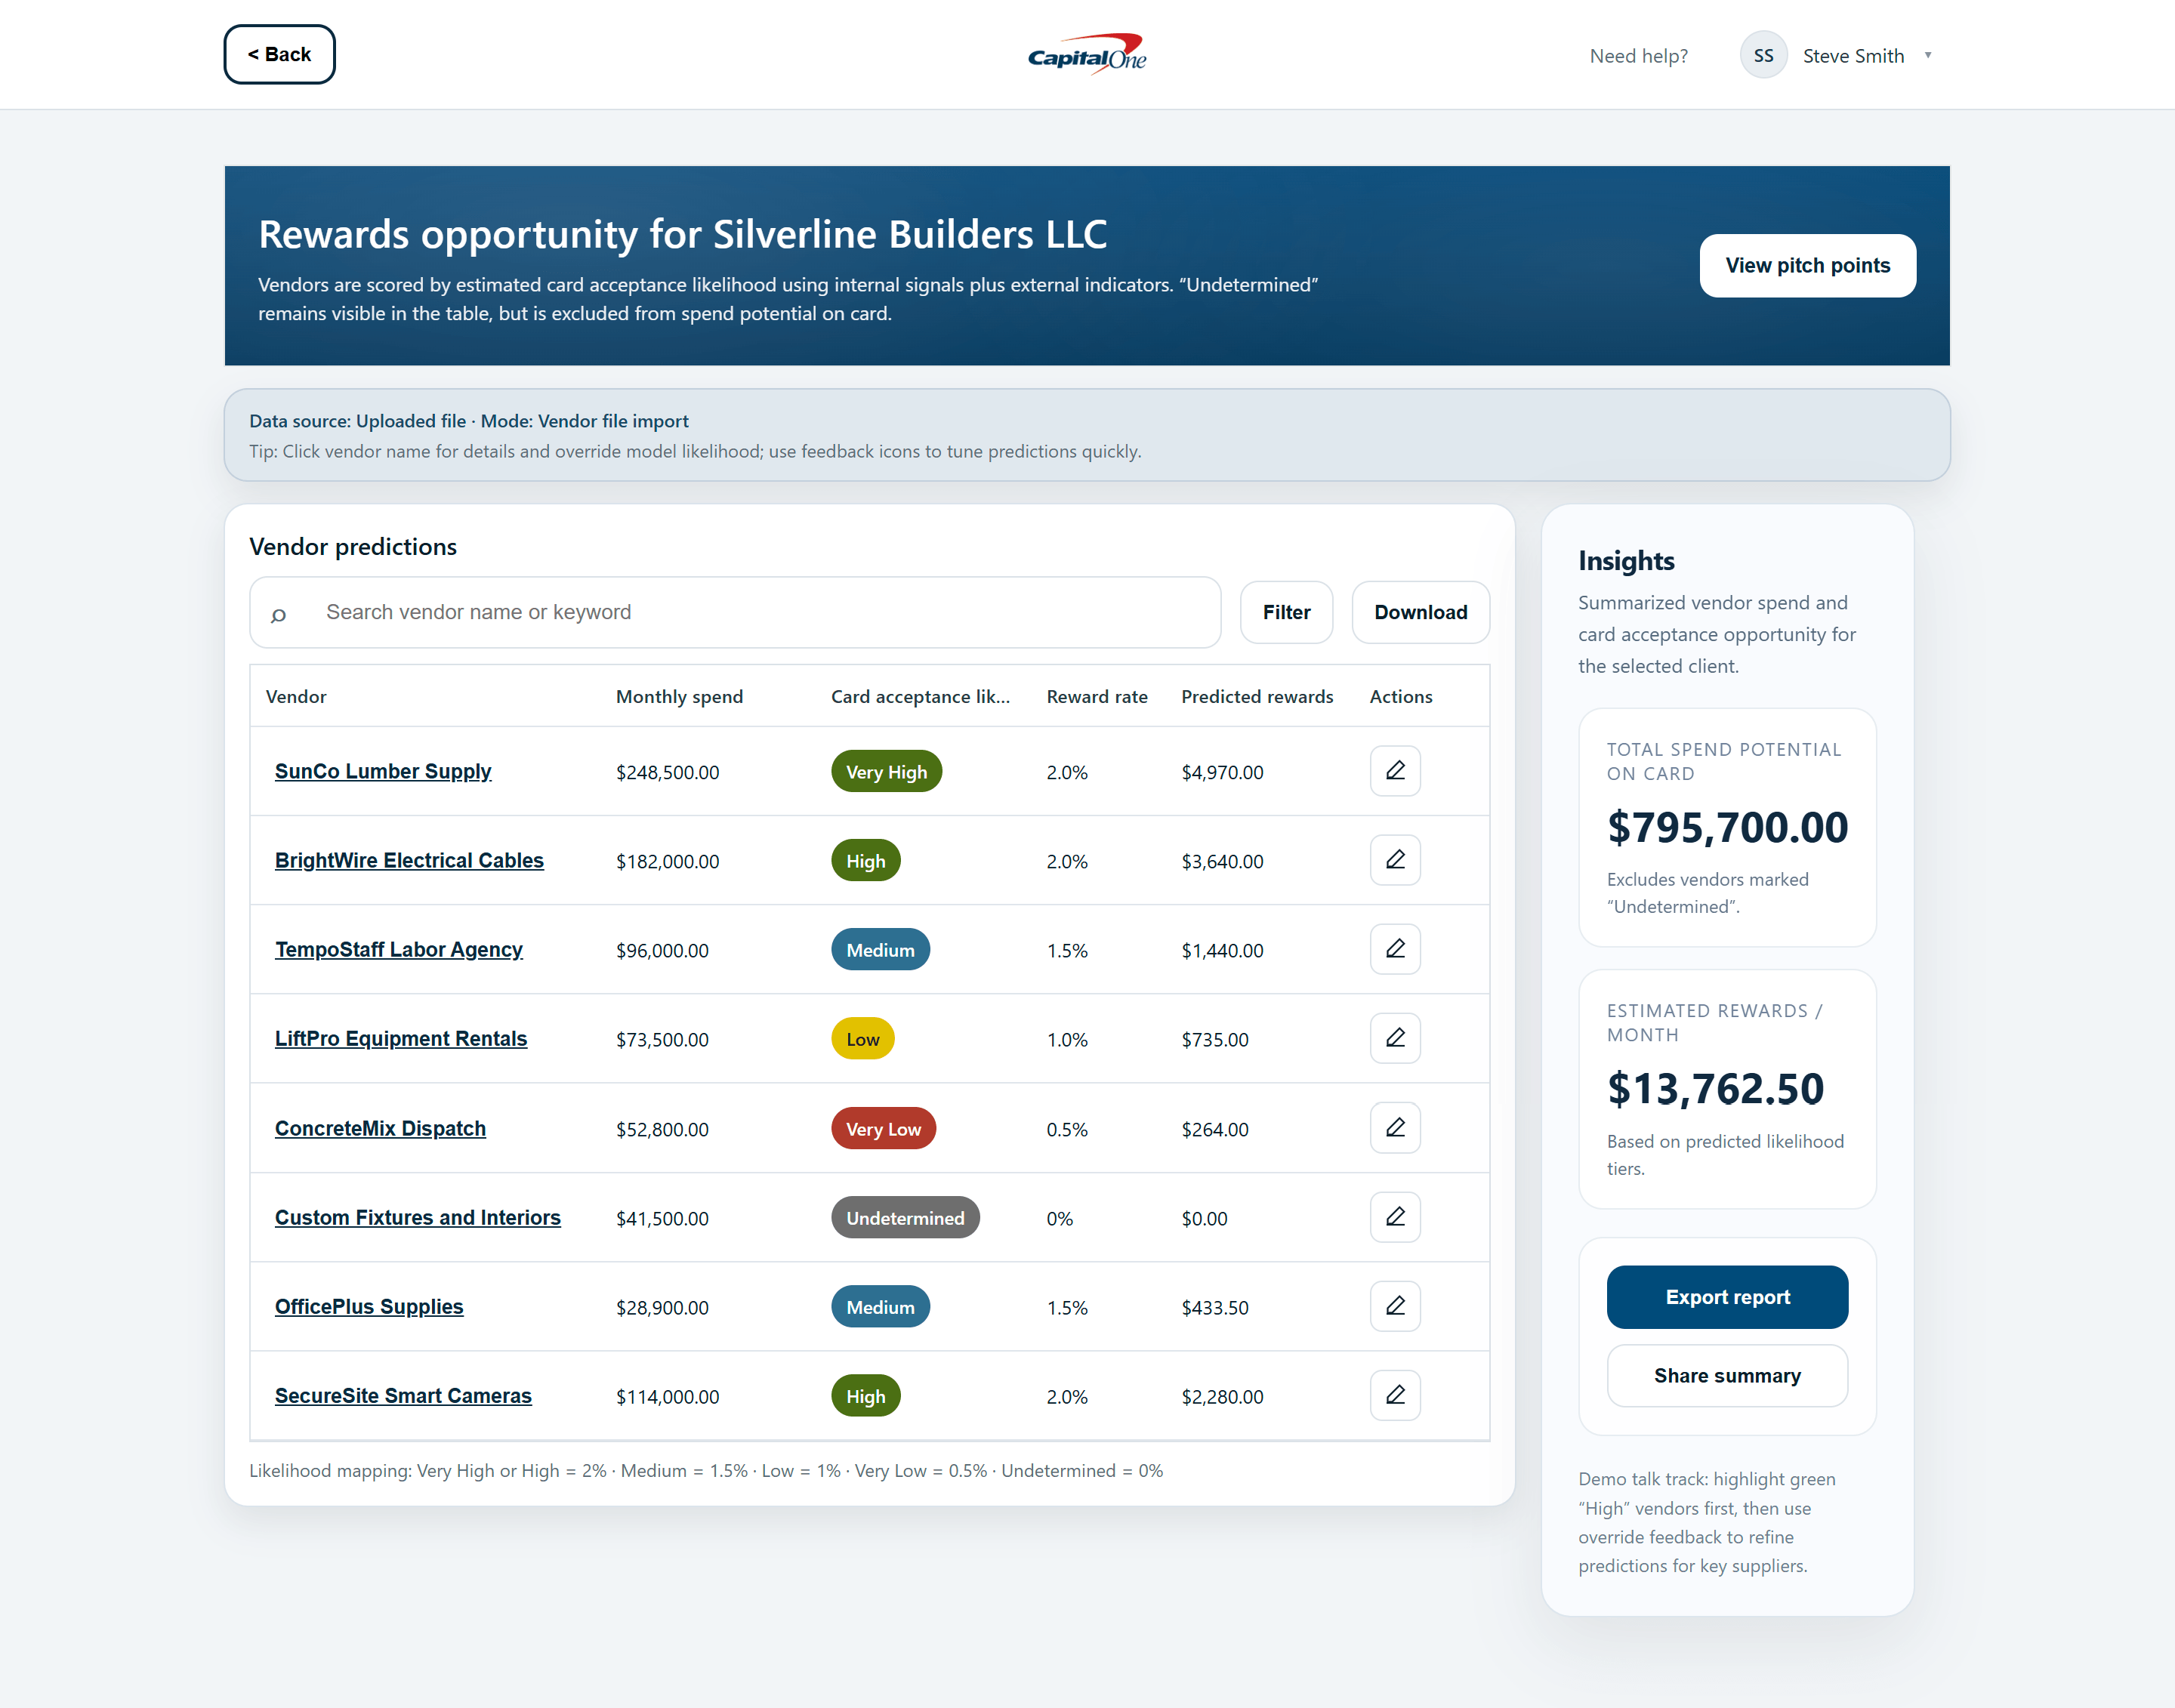
Task: Click the High badge for BrightWire
Action: tap(865, 860)
